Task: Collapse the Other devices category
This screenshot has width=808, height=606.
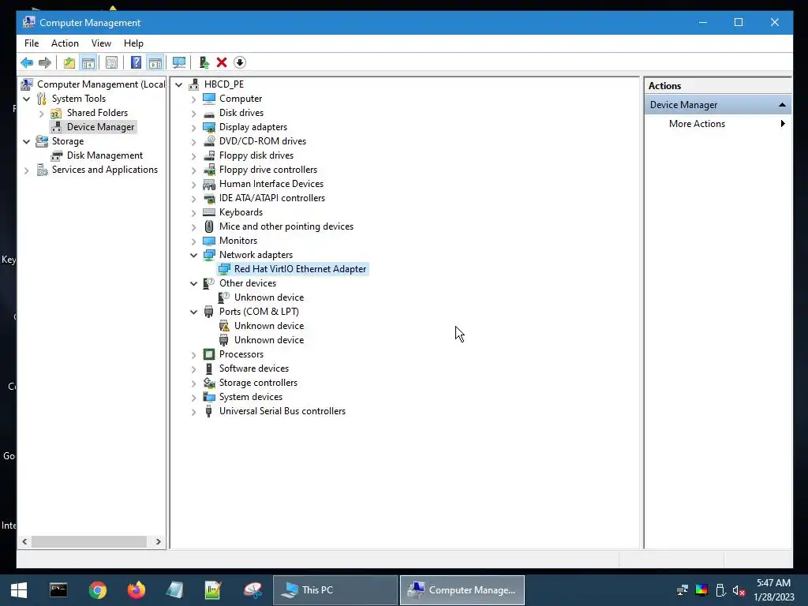Action: 194,283
